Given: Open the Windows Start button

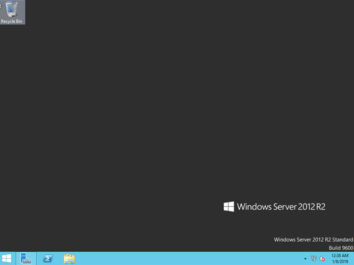Looking at the screenshot, I should click(x=7, y=259).
